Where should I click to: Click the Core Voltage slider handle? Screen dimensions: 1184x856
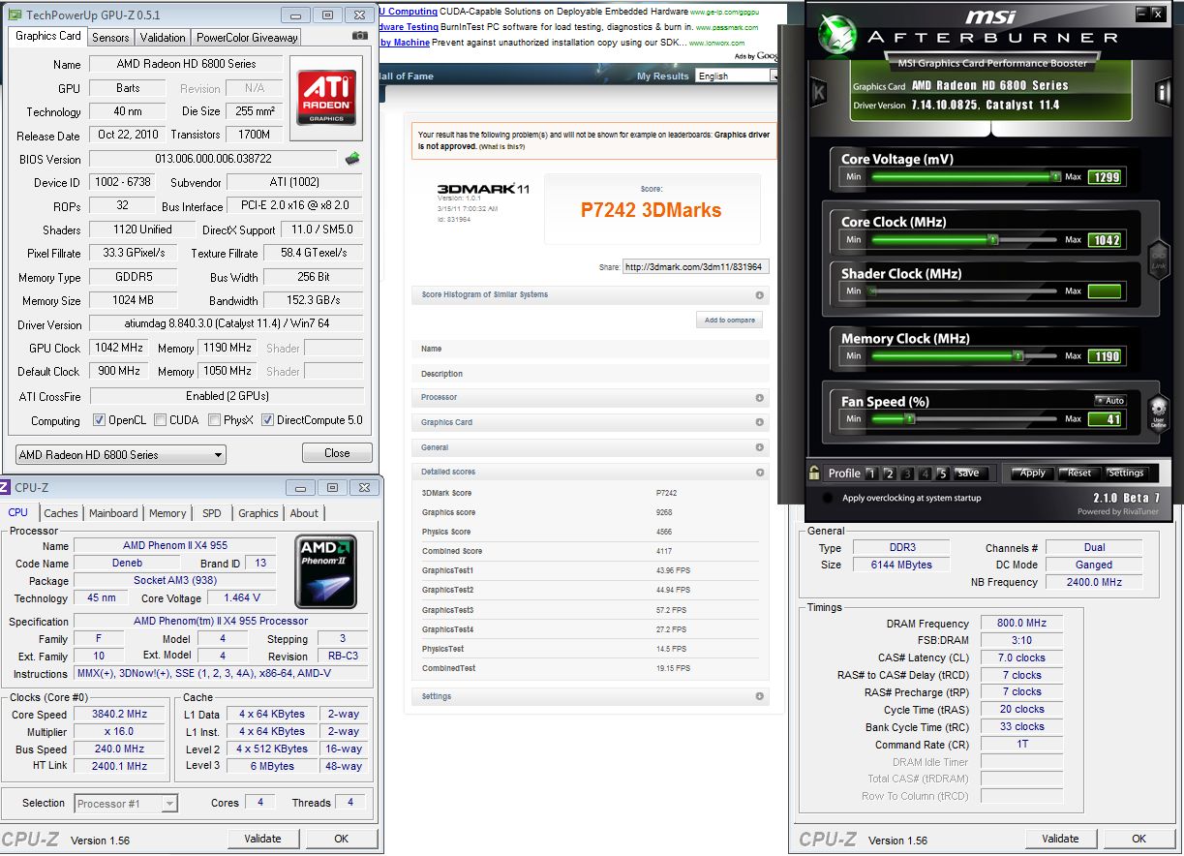tap(1055, 177)
